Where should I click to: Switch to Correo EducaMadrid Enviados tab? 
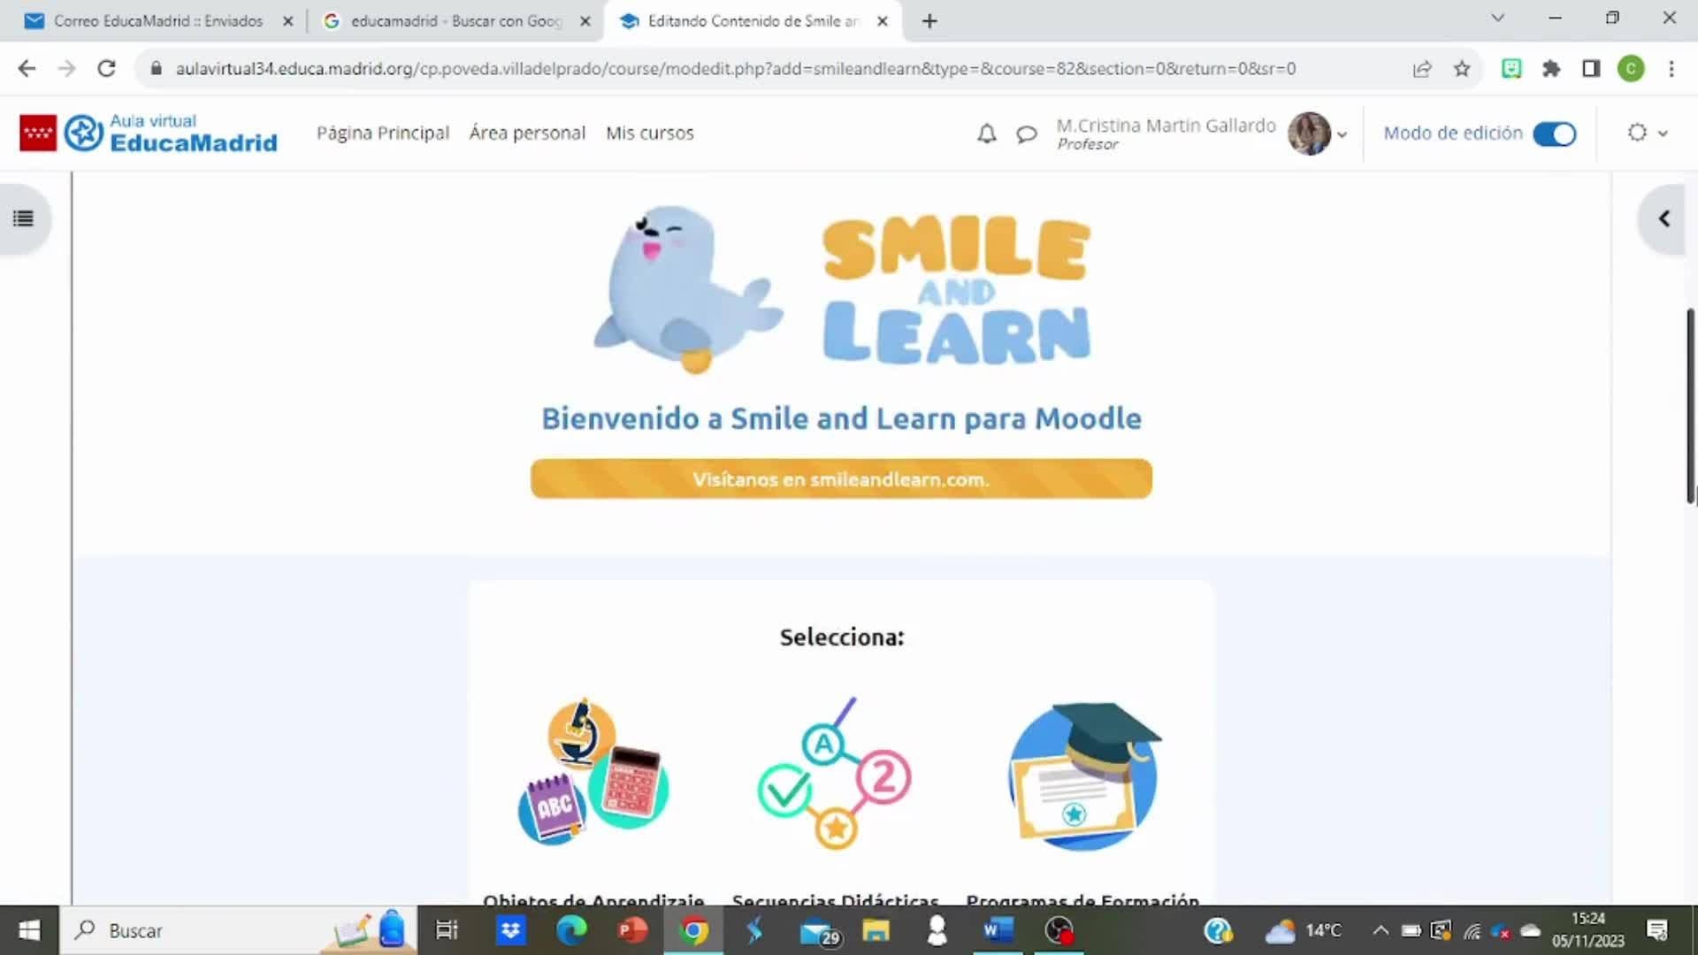(157, 20)
